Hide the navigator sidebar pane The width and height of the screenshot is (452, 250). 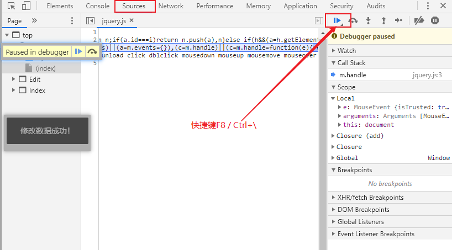coord(90,21)
